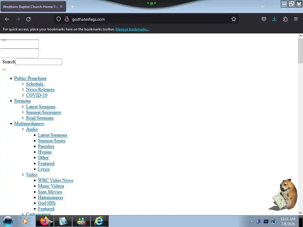Open the Audio submenu link
Screen dimensions: 303x227
pos(32,129)
